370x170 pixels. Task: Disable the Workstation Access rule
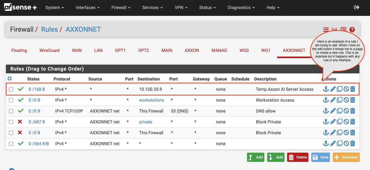(346, 100)
